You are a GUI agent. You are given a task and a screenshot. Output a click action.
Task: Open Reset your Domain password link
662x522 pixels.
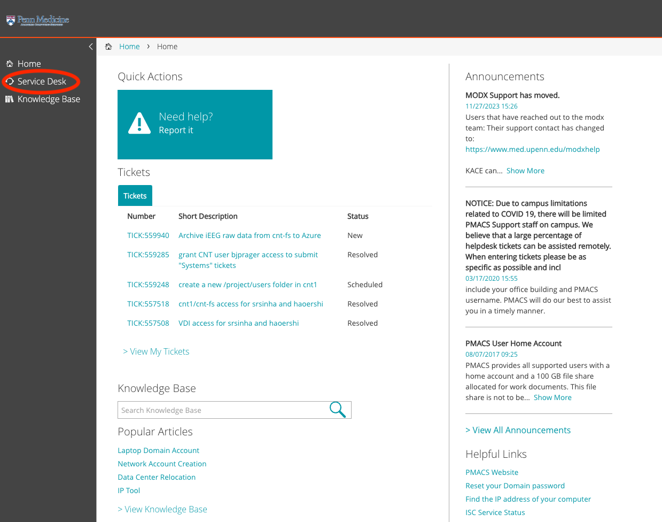[x=515, y=486]
